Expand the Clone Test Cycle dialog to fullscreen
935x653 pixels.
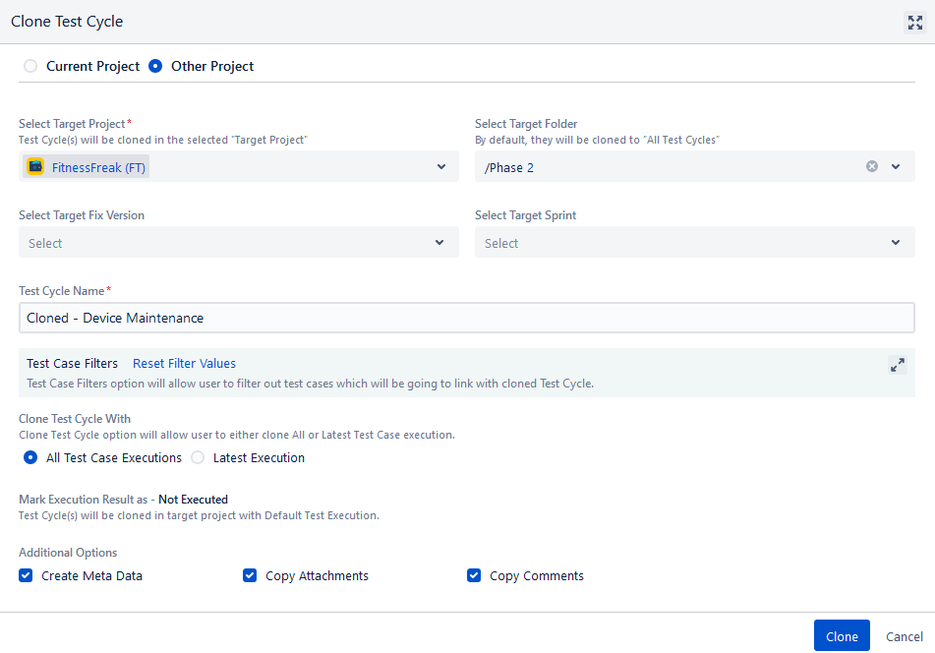point(914,22)
